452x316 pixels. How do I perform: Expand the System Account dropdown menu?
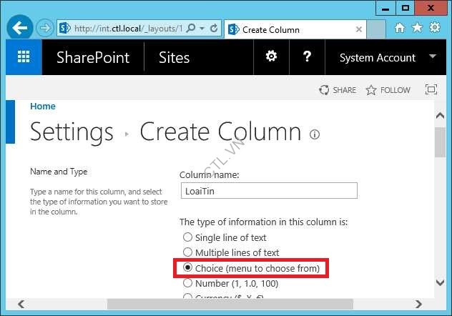[432, 57]
